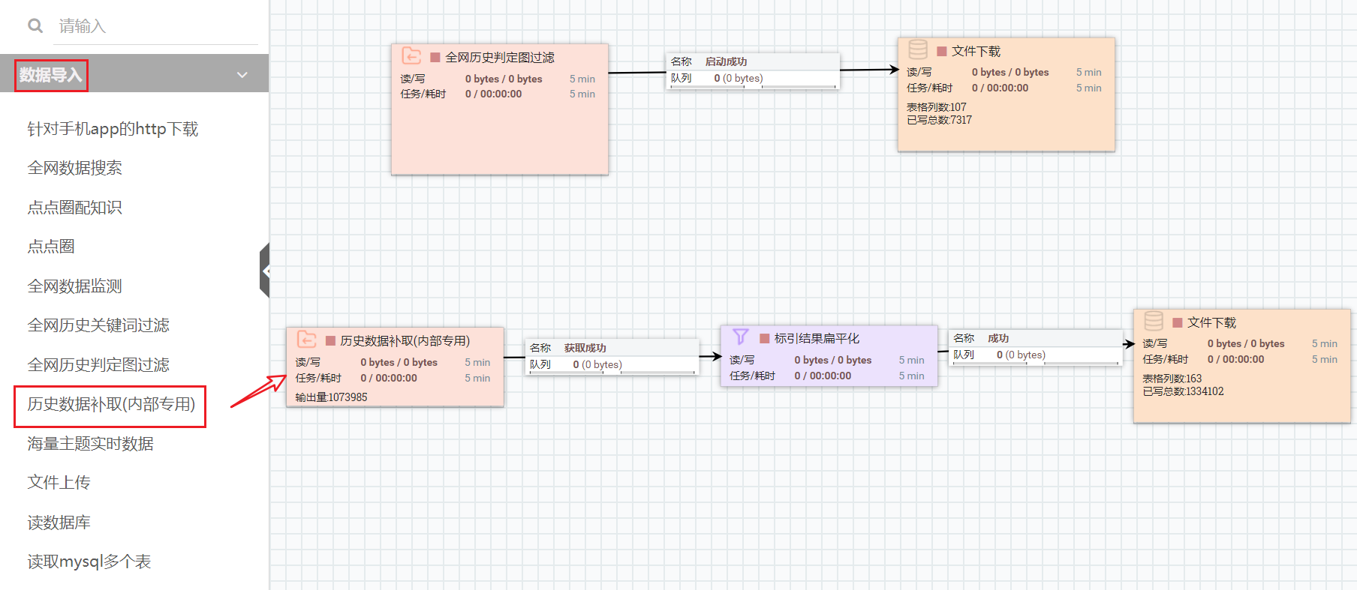
Task: Select 历史数据补取(内部专用) in sidebar
Action: 111,405
